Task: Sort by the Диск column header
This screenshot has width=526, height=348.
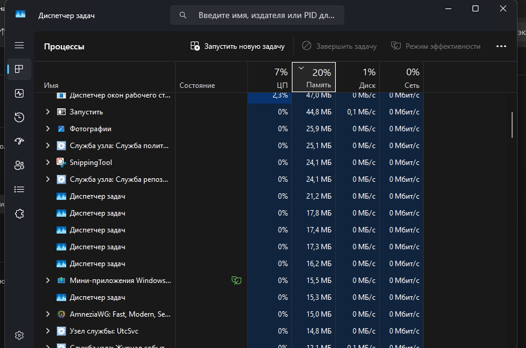Action: pos(357,77)
